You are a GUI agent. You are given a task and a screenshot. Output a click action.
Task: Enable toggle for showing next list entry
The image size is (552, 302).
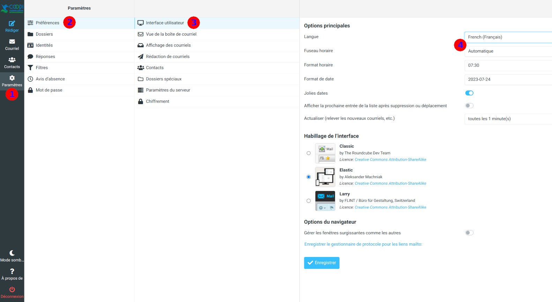[469, 106]
